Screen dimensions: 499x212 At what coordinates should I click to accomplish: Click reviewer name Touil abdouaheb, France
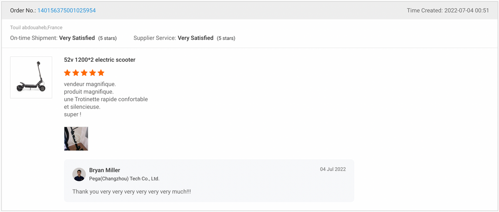[36, 28]
